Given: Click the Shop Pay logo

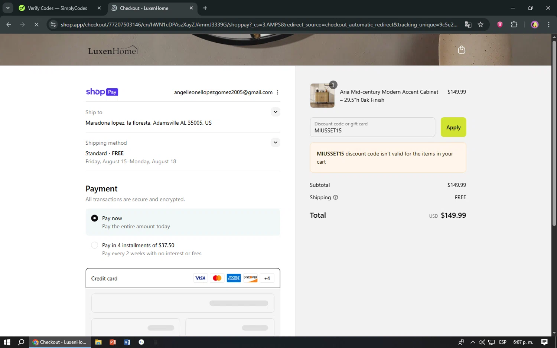Looking at the screenshot, I should [x=102, y=92].
